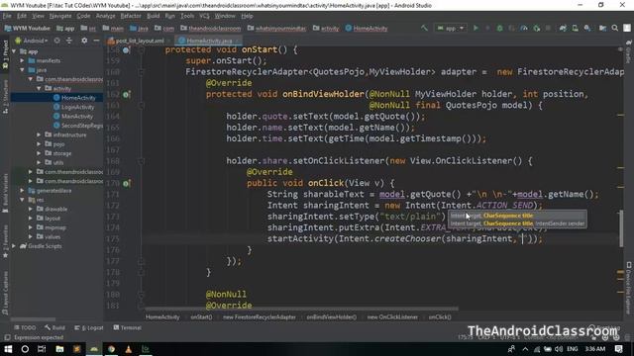634x356 pixels.
Task: Open SDK Manager icon
Action: point(587,28)
